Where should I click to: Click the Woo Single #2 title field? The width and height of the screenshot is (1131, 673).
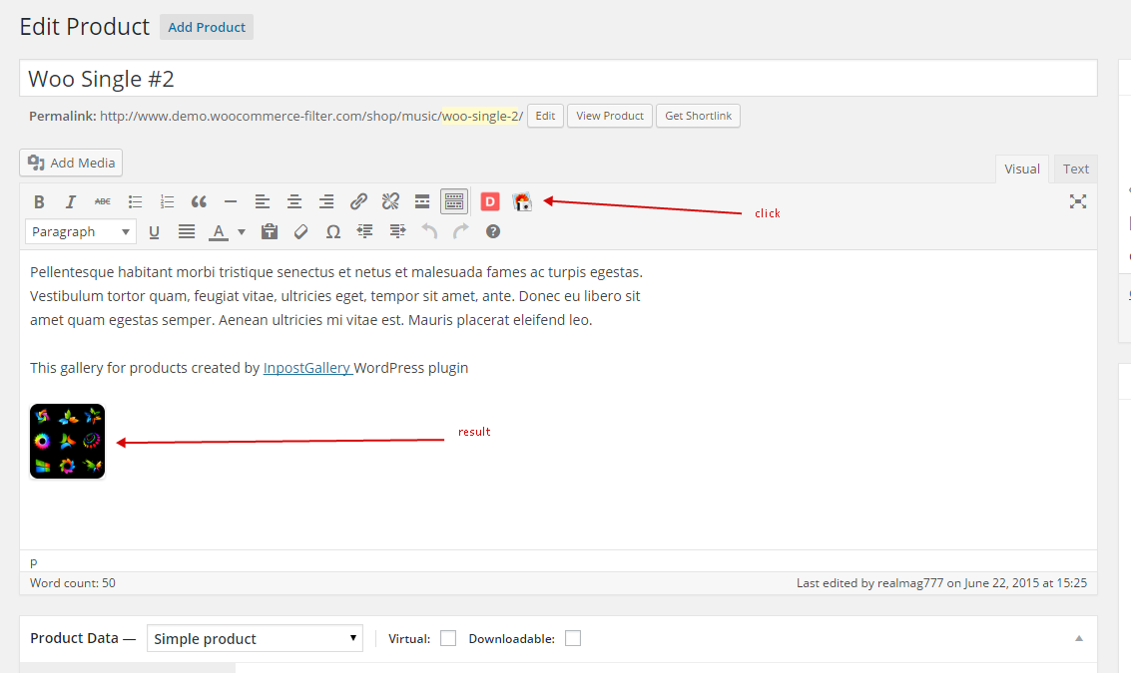[558, 78]
